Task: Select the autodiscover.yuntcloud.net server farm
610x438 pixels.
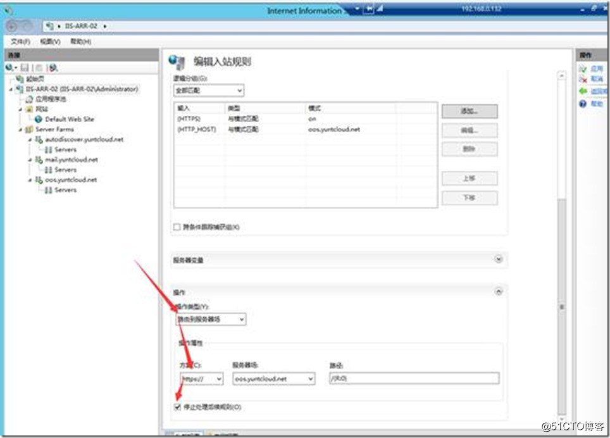Action: [84, 139]
